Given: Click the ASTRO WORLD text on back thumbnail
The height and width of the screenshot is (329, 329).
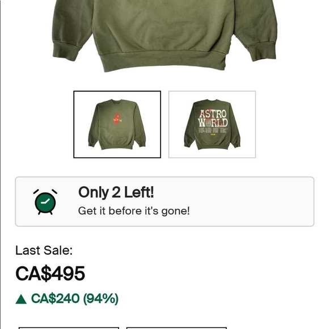Looking at the screenshot, I should [x=213, y=118].
